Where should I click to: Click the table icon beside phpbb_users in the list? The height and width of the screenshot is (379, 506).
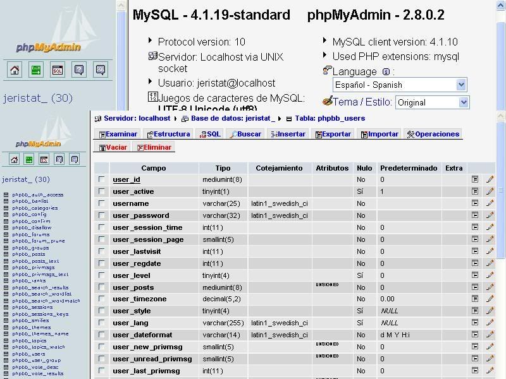pos(6,354)
